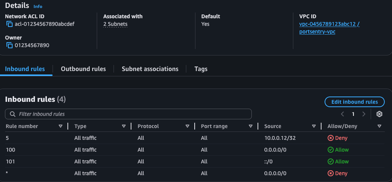Click Edit inbound rules button
This screenshot has height=182, width=392.
[354, 102]
